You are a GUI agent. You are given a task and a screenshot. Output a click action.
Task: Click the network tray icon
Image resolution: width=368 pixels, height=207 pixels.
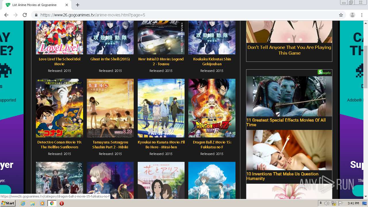click(x=334, y=203)
